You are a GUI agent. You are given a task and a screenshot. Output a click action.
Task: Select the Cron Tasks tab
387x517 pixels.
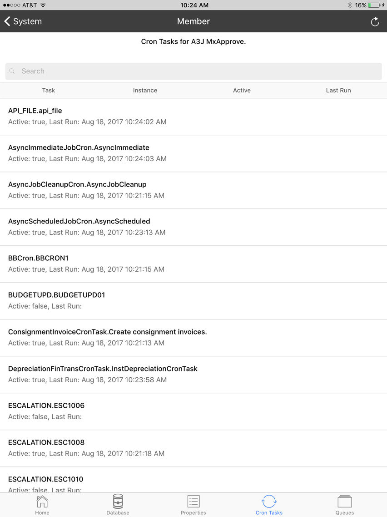tap(269, 505)
